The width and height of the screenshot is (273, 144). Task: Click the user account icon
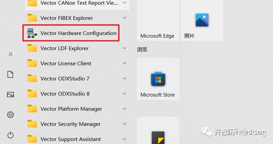click(x=10, y=55)
